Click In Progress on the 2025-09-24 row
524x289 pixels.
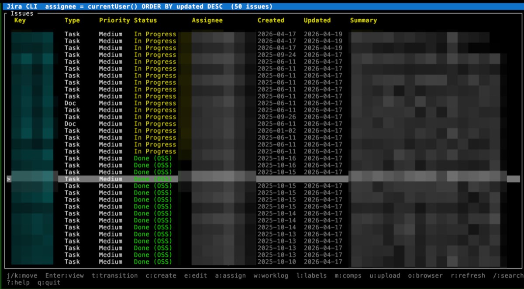point(155,55)
